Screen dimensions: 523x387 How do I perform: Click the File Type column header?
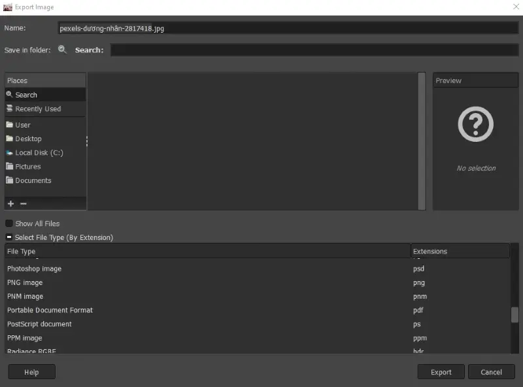(207, 251)
